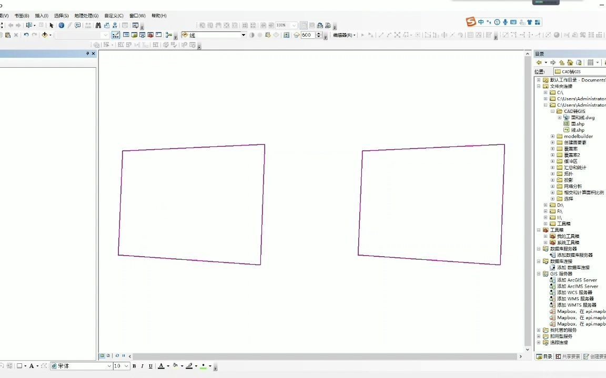Open the 编辑器(R) editor dropdown
Screen dimensions: 606x378
pyautogui.click(x=344, y=35)
